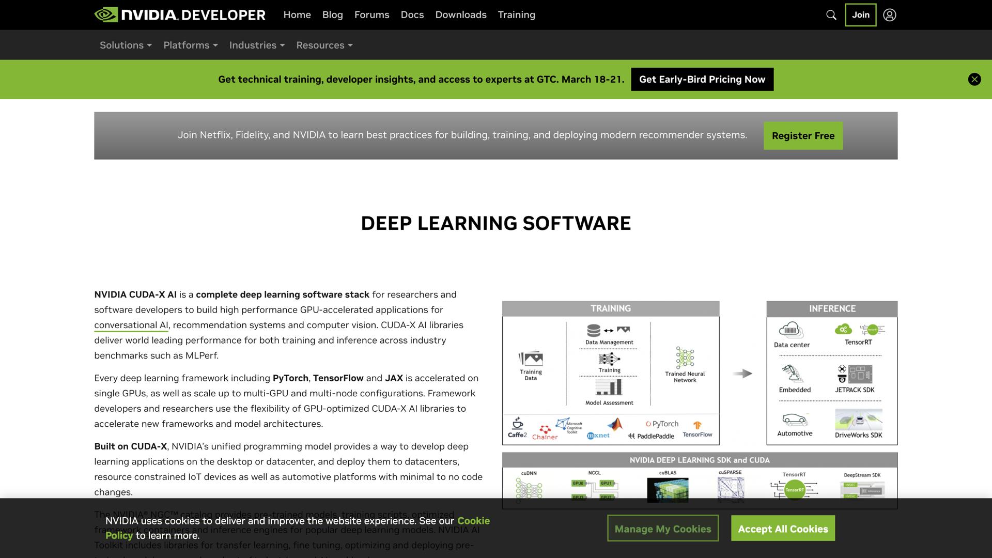The image size is (992, 558).
Task: Open the search function
Action: pos(830,15)
